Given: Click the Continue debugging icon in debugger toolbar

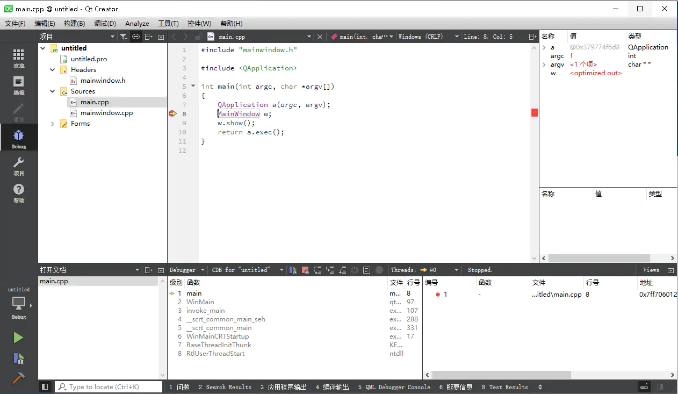Looking at the screenshot, I should tap(293, 270).
